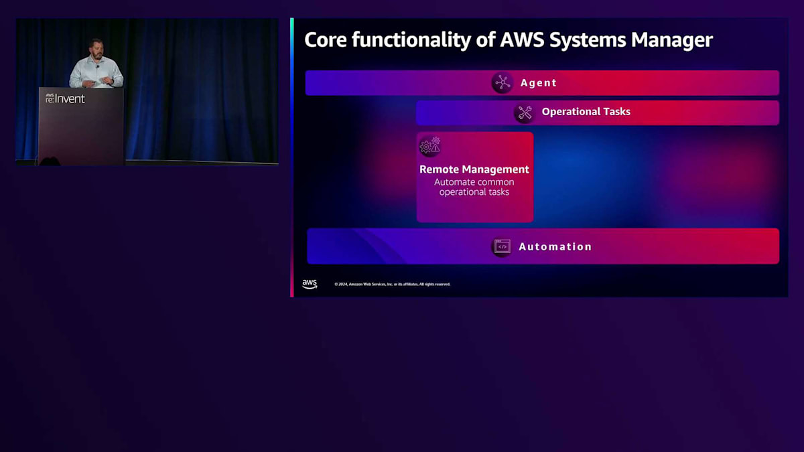Click the Operational Tasks tools icon
804x452 pixels.
525,112
